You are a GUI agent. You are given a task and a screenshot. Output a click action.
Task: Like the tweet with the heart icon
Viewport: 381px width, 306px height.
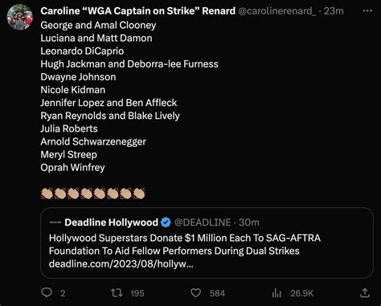[x=195, y=293]
